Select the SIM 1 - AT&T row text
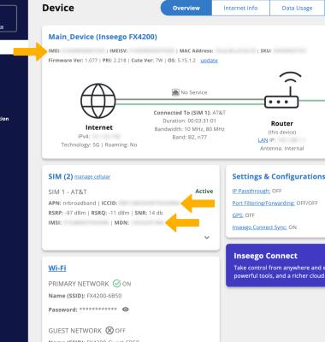Screen dimensions: 325x342 pyautogui.click(x=68, y=192)
